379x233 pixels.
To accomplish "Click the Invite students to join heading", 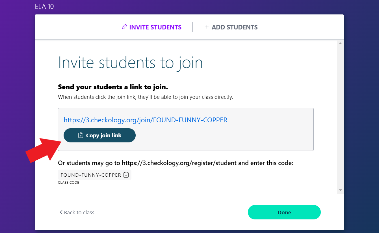I will coord(130,63).
